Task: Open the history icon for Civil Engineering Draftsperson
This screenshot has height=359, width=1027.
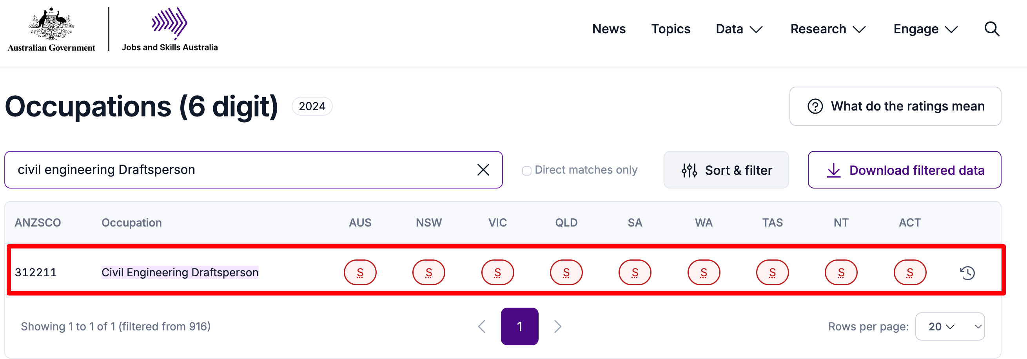Action: (967, 273)
